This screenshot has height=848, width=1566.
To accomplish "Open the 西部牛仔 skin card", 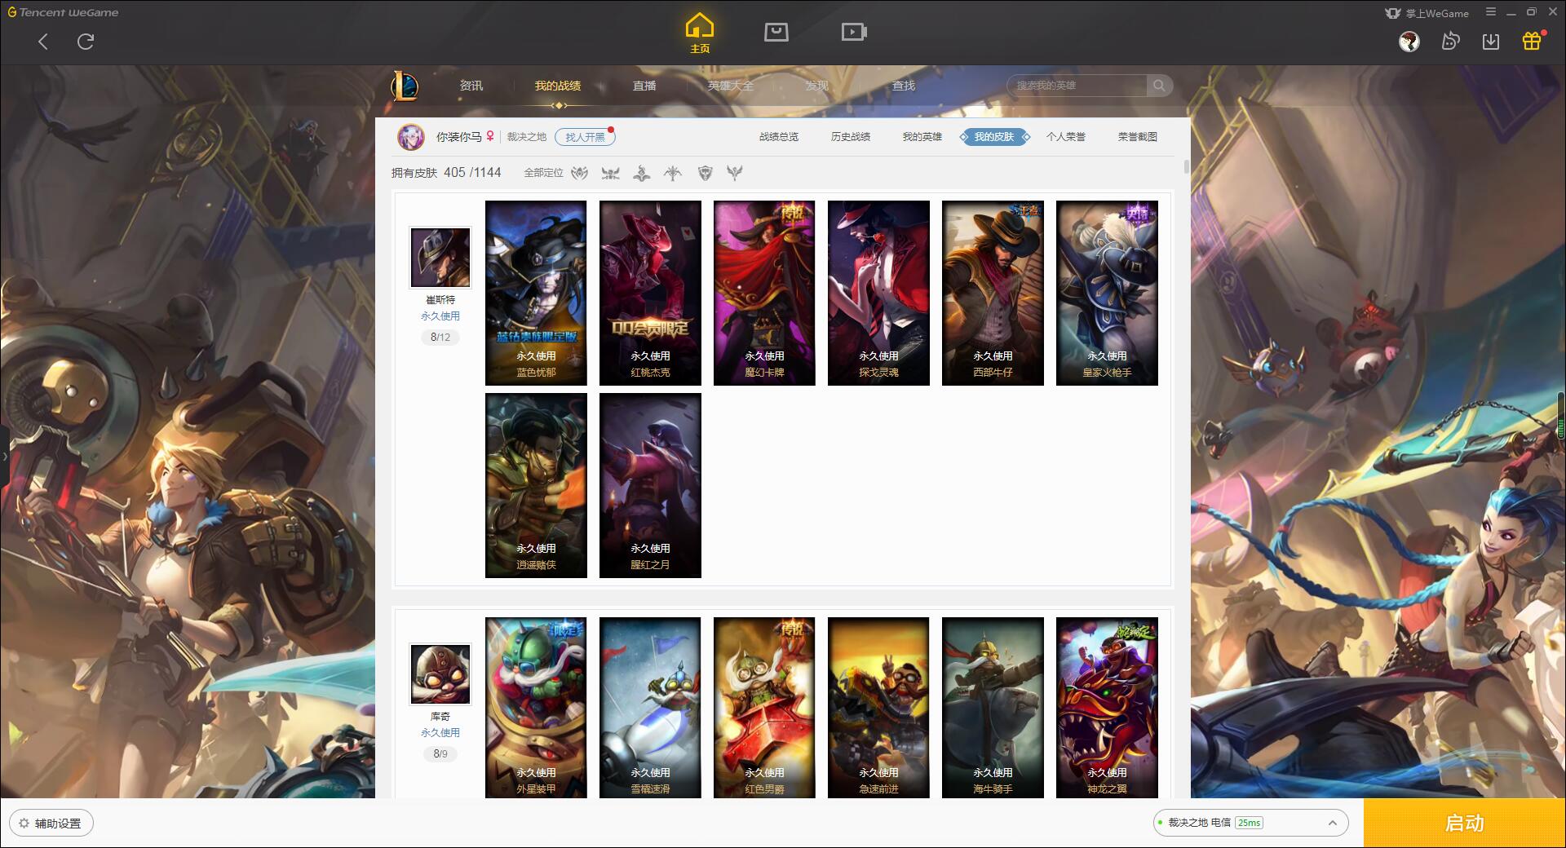I will (993, 293).
